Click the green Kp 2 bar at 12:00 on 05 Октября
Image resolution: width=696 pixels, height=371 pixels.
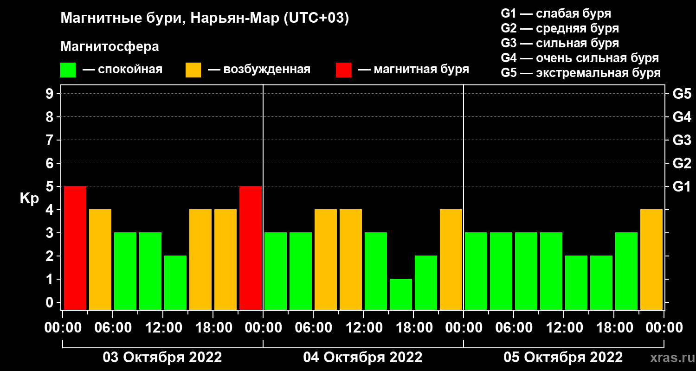coord(576,282)
